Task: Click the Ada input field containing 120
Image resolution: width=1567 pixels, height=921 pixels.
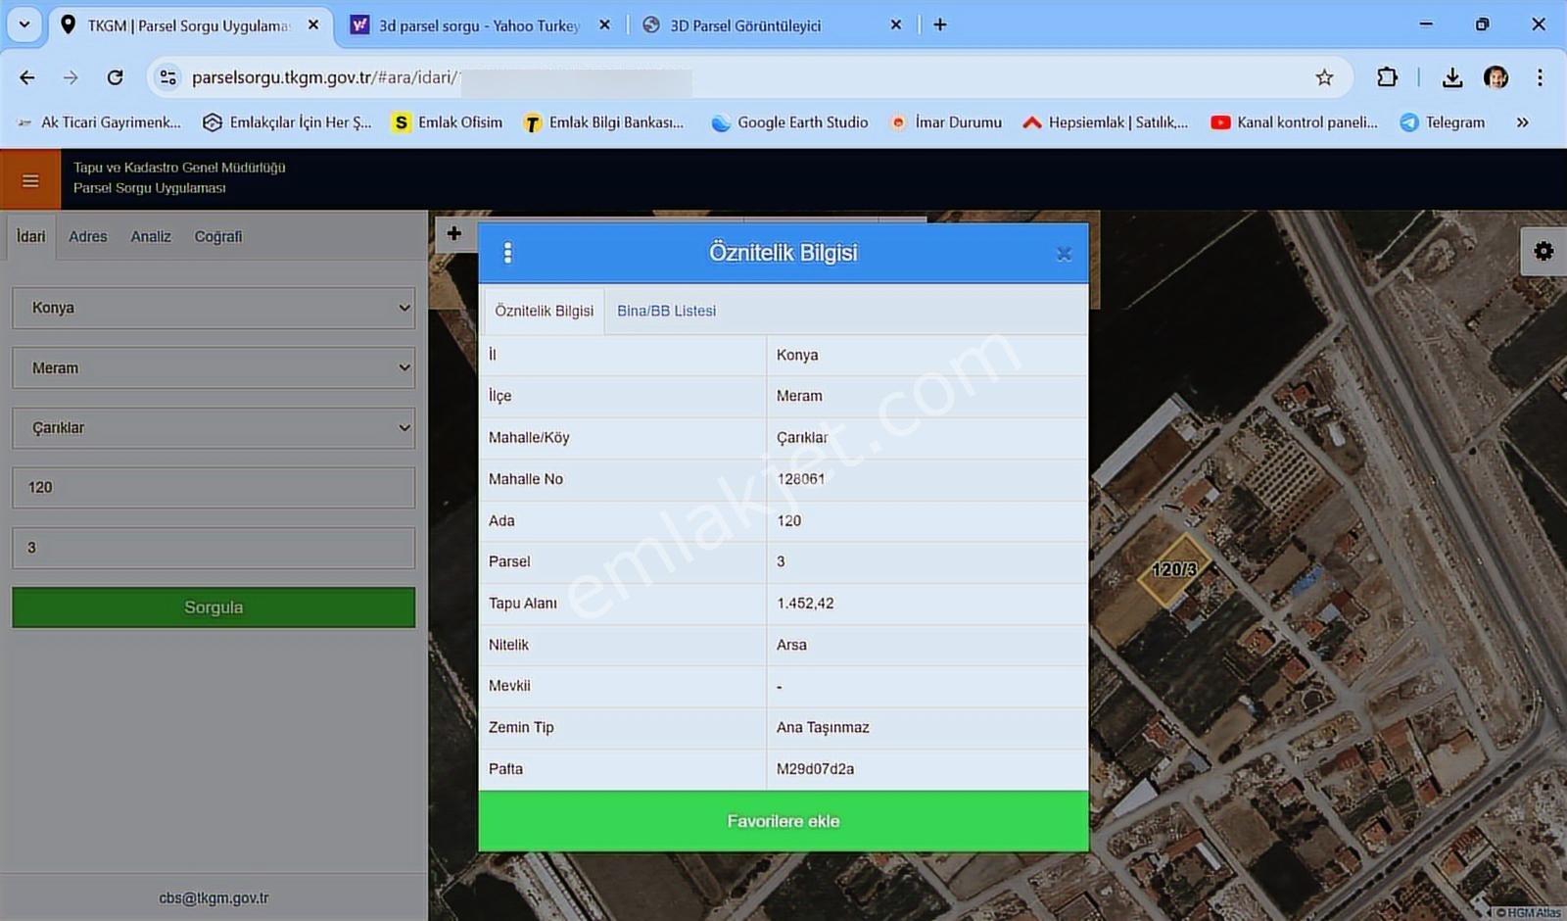Action: [214, 487]
